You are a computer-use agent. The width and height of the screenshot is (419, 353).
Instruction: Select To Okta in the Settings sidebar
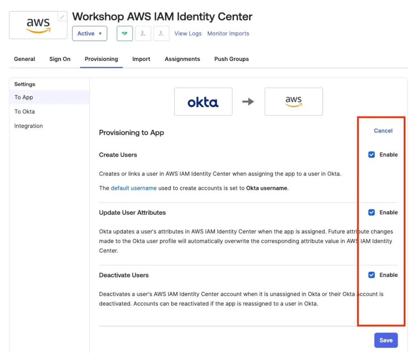[x=24, y=111]
